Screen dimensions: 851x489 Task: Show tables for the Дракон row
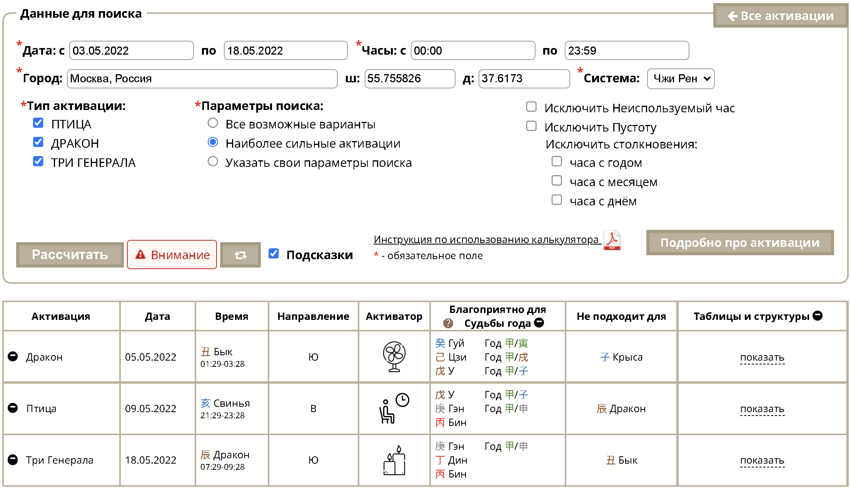(x=762, y=357)
